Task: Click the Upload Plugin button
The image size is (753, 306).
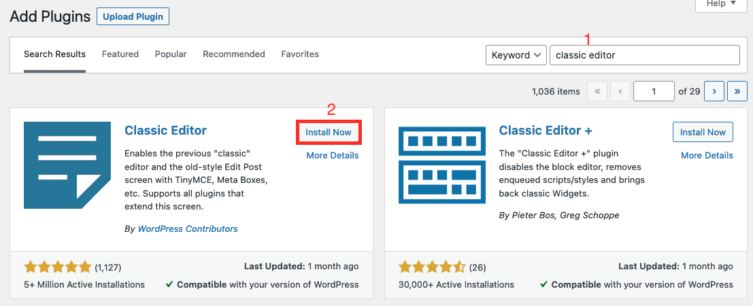Action: click(133, 17)
